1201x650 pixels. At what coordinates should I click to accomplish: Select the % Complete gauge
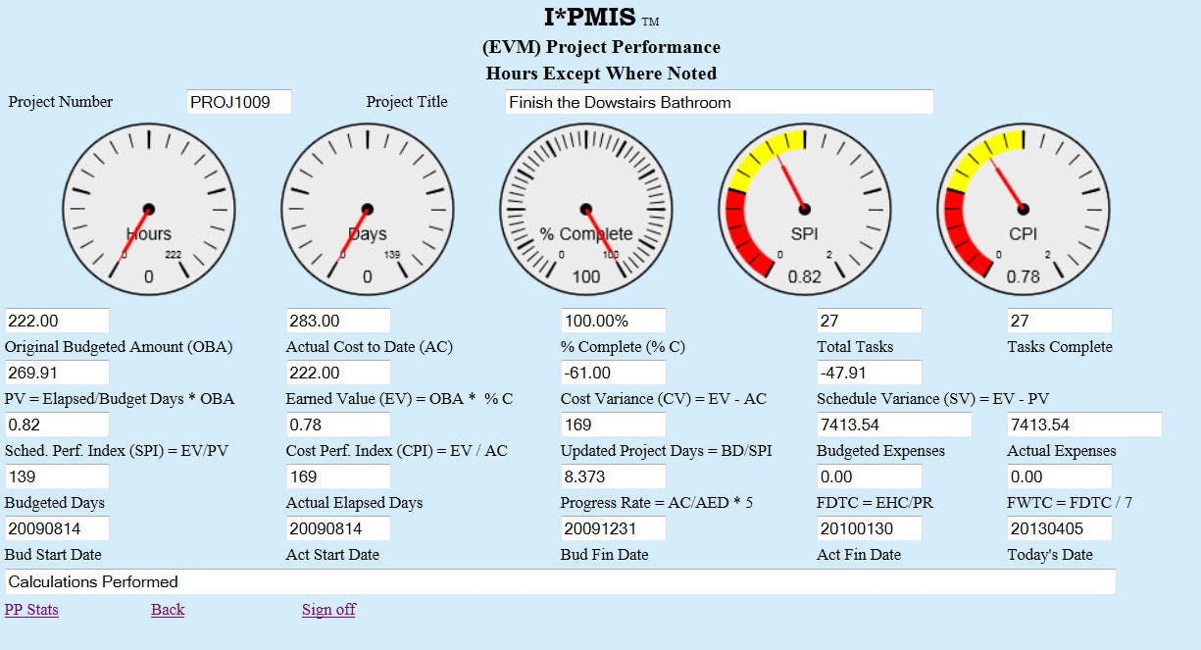click(586, 208)
